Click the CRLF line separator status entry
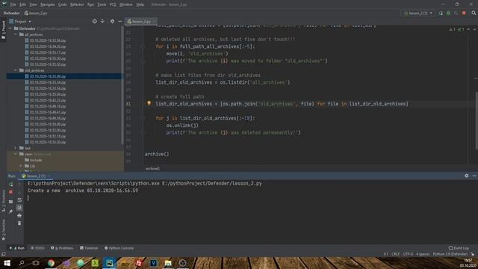Screen dimensions: 478x269 [x=395, y=254]
